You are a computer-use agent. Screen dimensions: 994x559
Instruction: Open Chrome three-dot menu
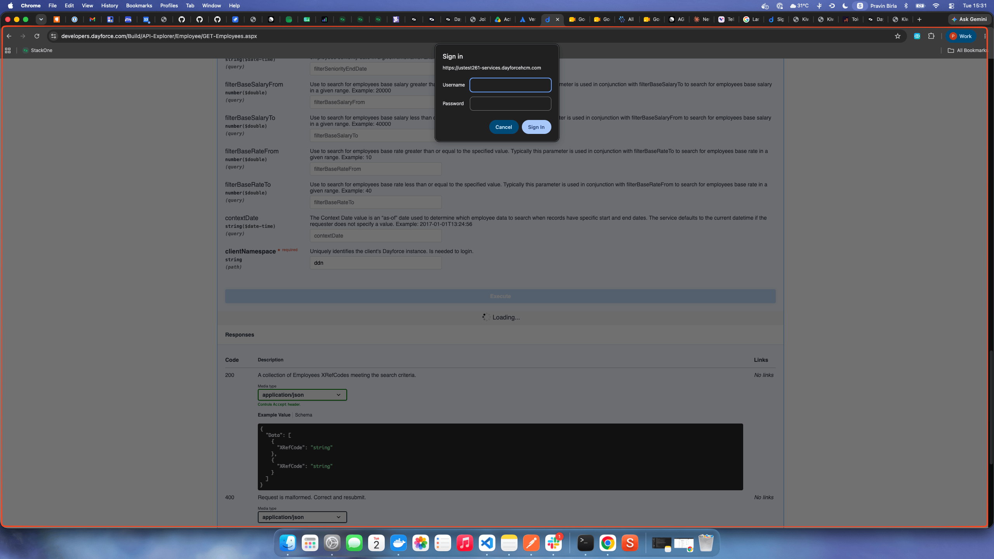[x=985, y=36]
